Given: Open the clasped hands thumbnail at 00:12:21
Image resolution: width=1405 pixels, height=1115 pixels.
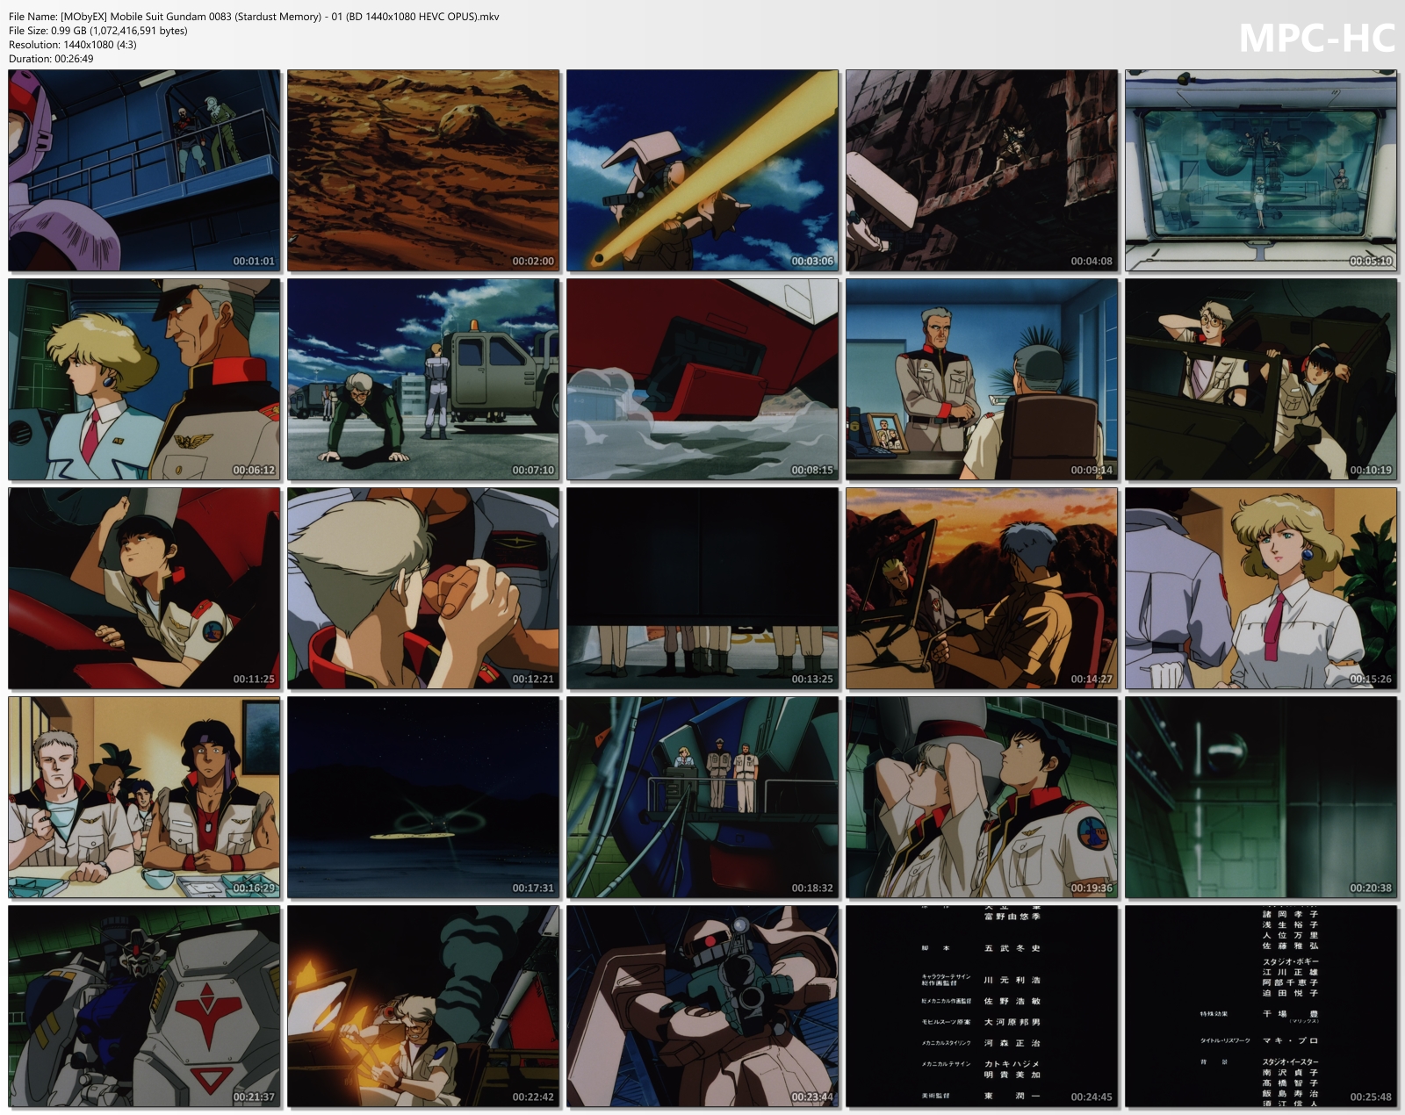Looking at the screenshot, I should click(423, 588).
